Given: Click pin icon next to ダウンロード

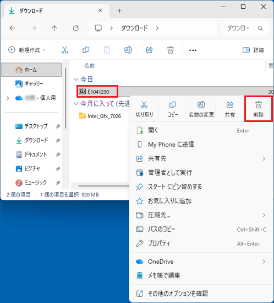Looking at the screenshot, I should pyautogui.click(x=58, y=141).
